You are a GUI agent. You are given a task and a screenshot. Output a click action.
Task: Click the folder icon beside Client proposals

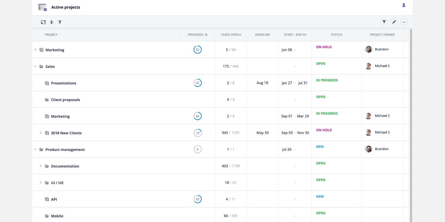[x=46, y=100]
